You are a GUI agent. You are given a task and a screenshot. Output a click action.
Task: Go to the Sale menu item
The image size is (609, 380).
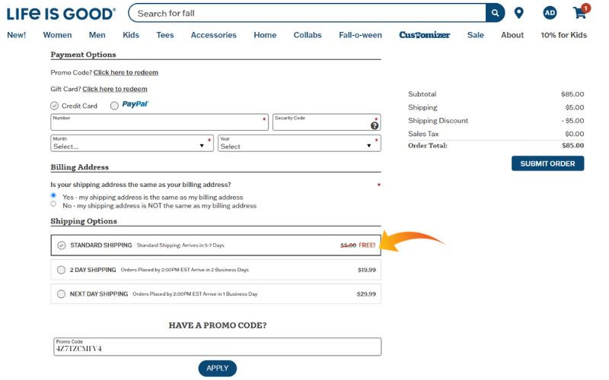coord(475,35)
